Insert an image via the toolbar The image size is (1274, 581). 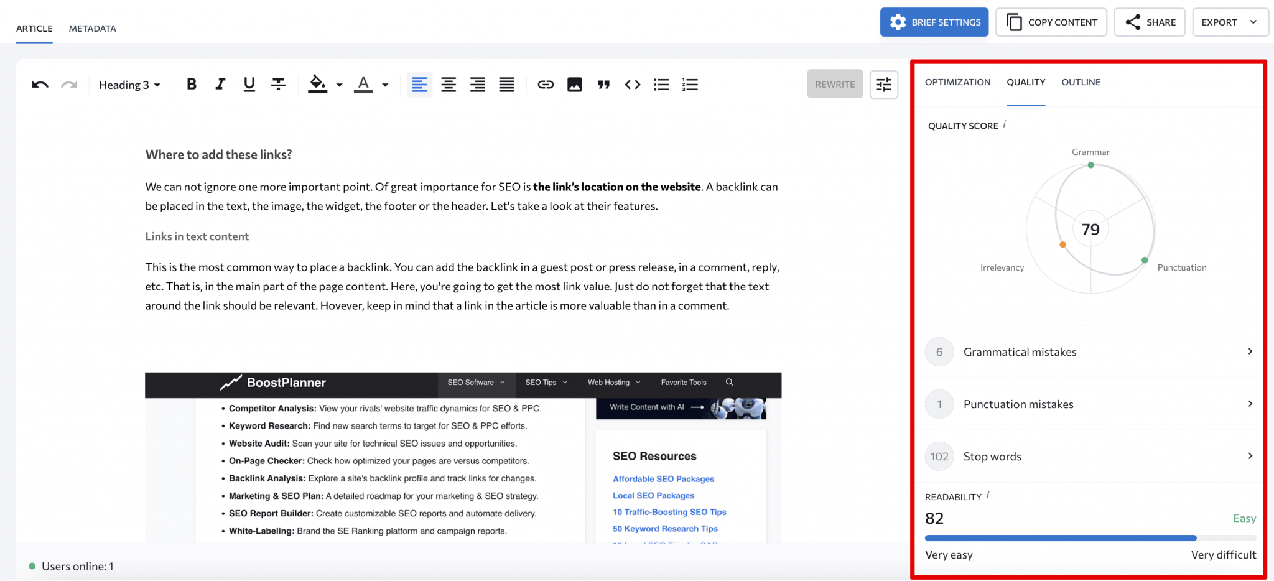[x=575, y=84]
